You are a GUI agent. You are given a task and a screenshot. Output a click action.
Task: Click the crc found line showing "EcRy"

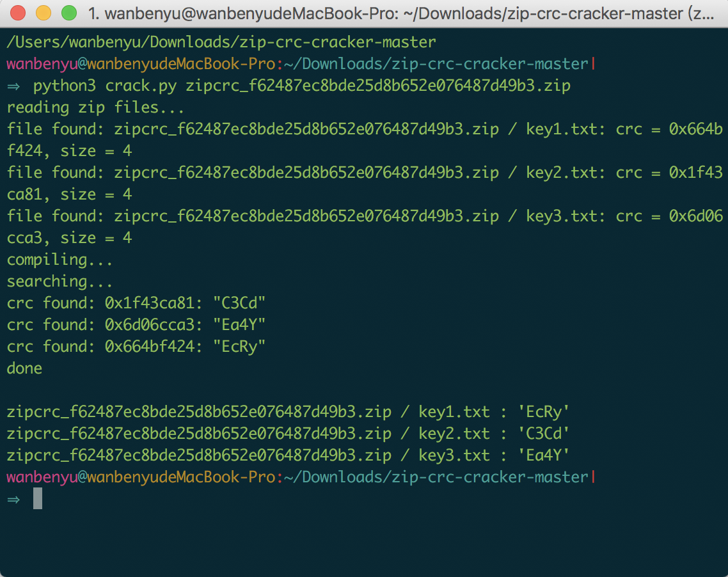coord(136,347)
